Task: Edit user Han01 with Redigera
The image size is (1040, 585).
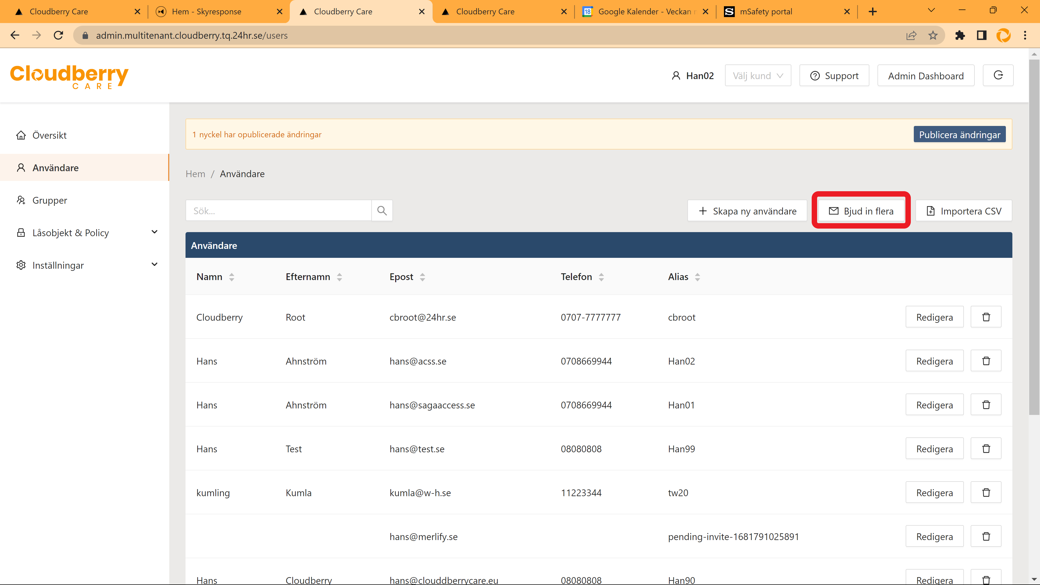Action: (934, 405)
